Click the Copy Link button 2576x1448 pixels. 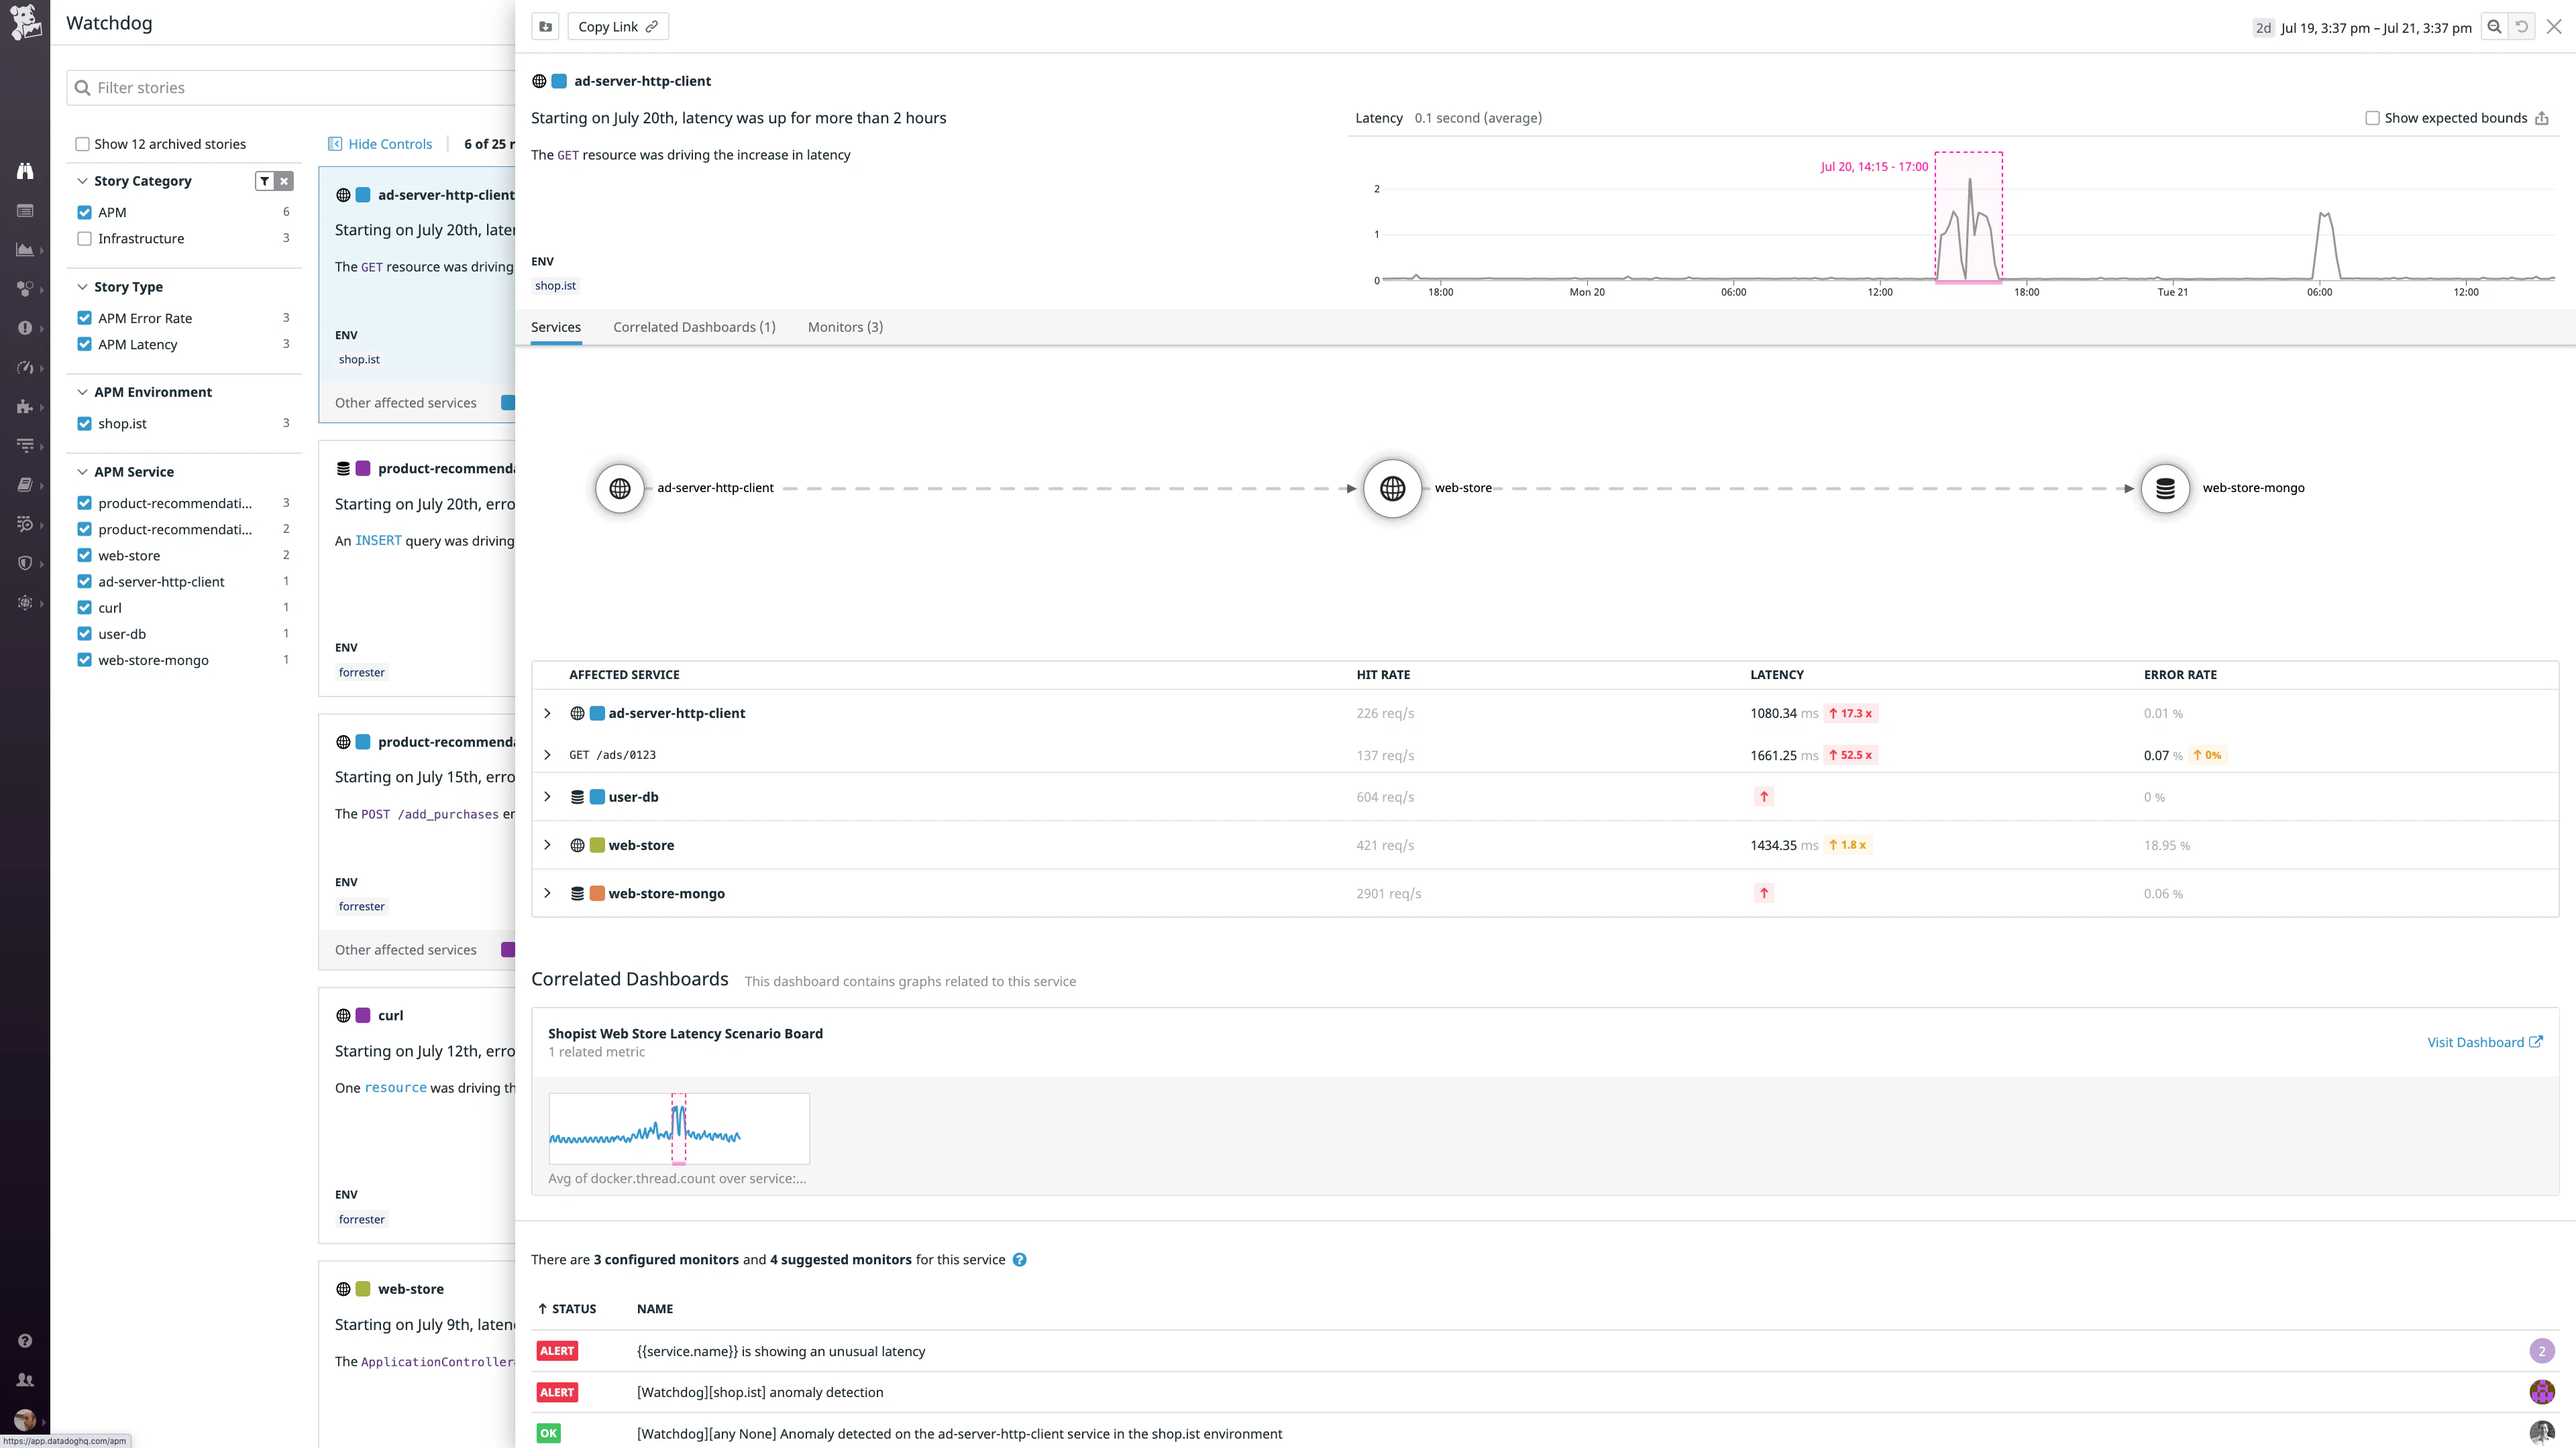[617, 27]
